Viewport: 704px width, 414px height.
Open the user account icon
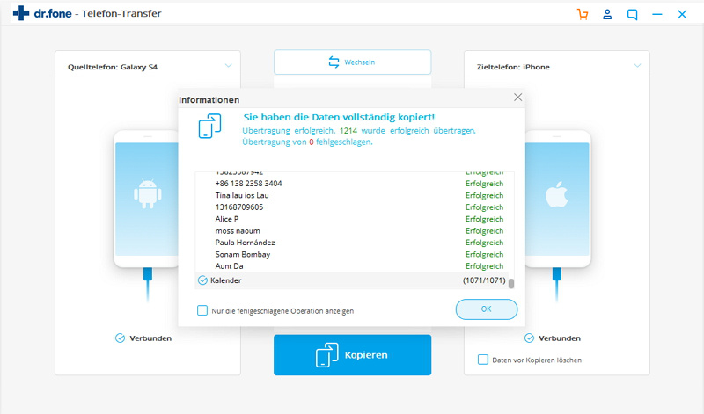(607, 14)
